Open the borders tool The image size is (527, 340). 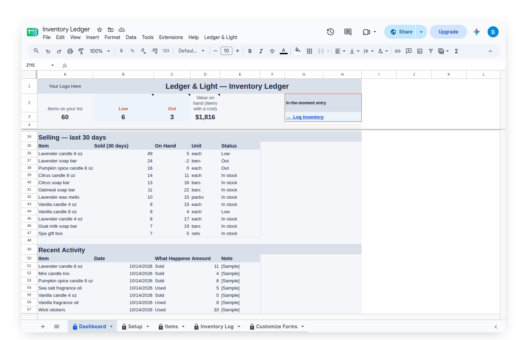[309, 51]
